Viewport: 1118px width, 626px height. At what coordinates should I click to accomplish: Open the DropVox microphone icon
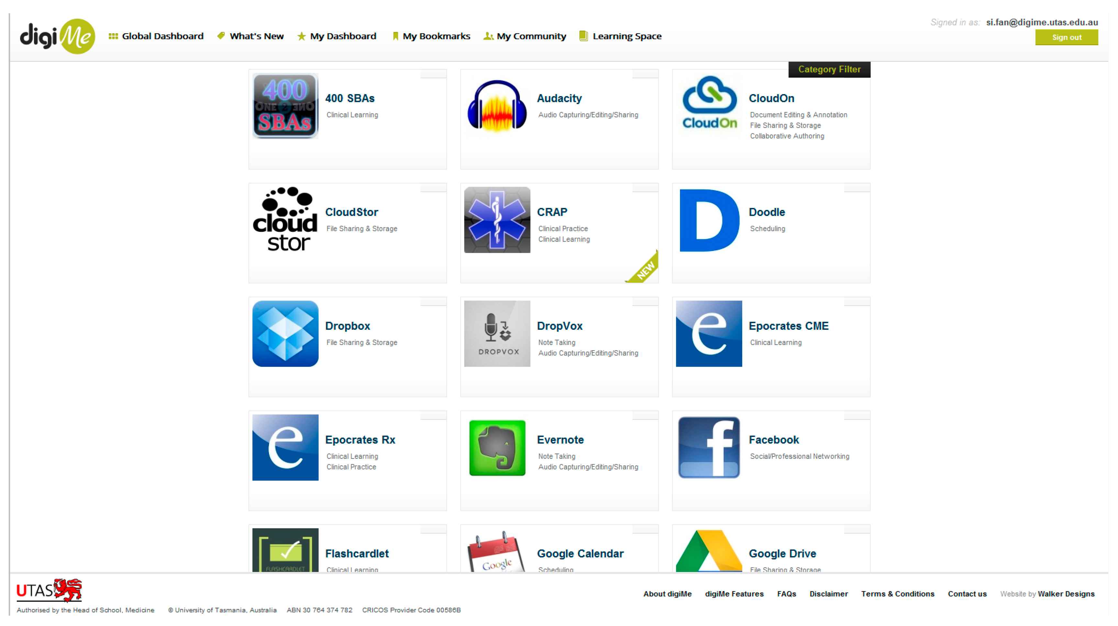[497, 333]
